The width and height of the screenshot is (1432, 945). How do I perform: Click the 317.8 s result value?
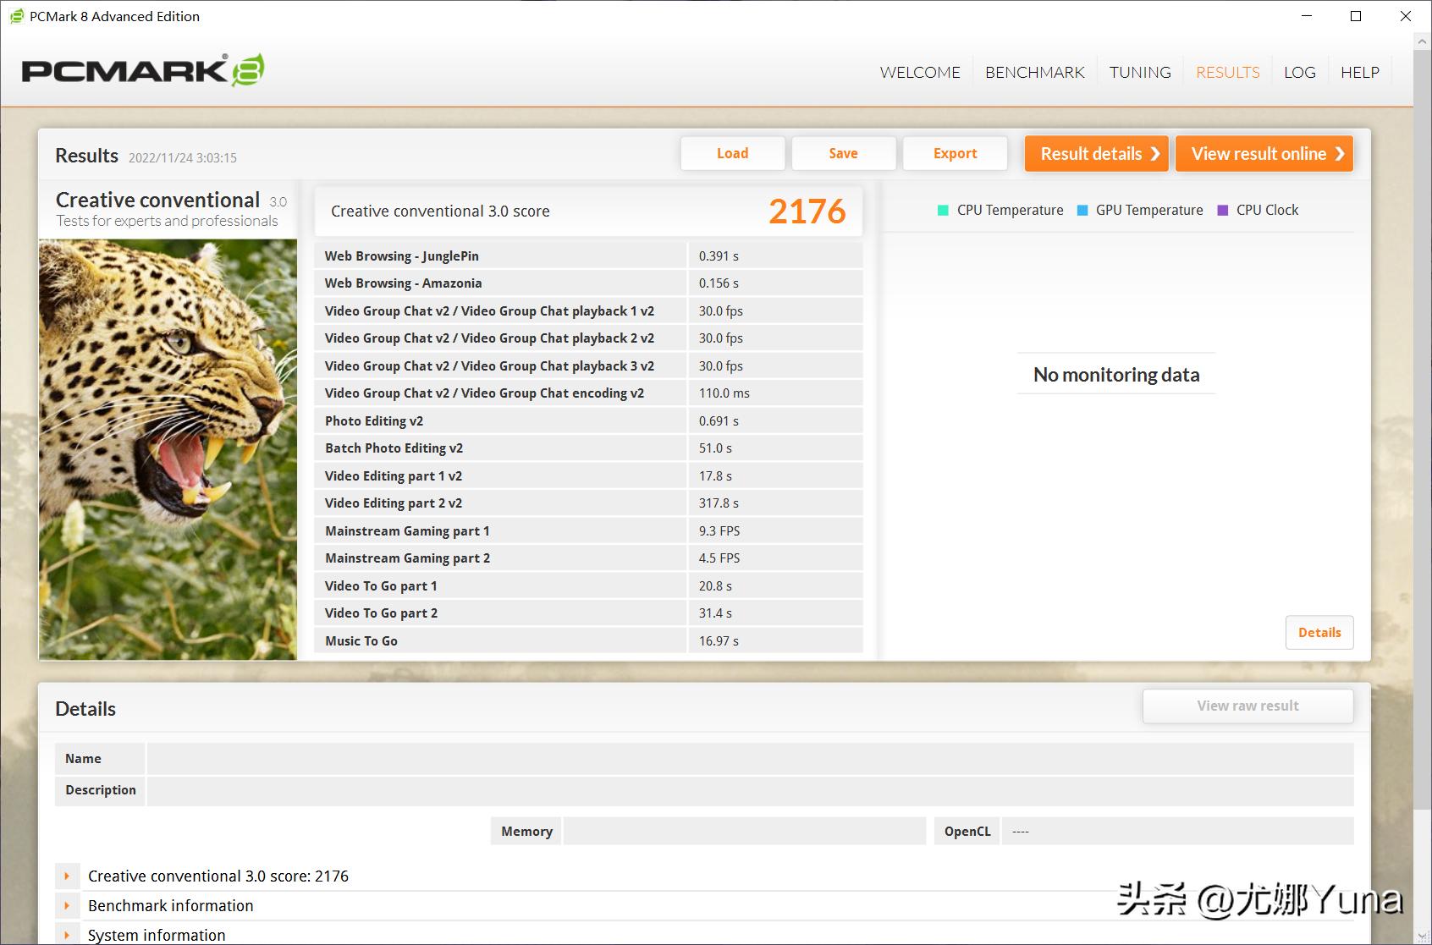pos(719,503)
